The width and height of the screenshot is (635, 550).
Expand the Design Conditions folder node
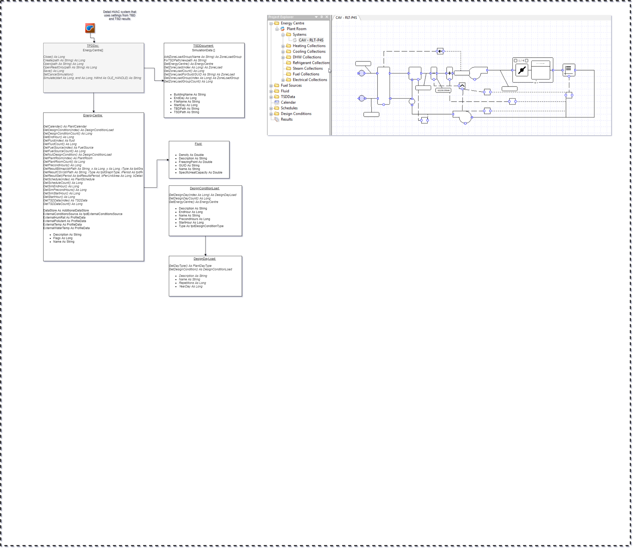(271, 114)
